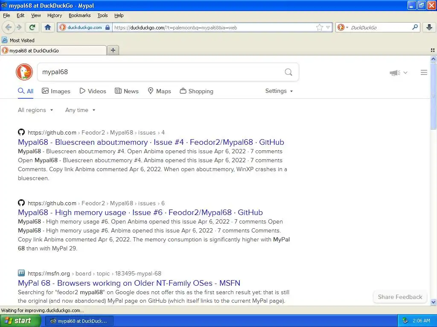Viewport: 437px width, 327px height.
Task: Open the hamburger side menu
Action: 424,72
